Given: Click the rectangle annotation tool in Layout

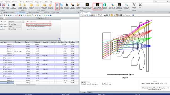Looking at the screenshot, I should click(x=99, y=15).
